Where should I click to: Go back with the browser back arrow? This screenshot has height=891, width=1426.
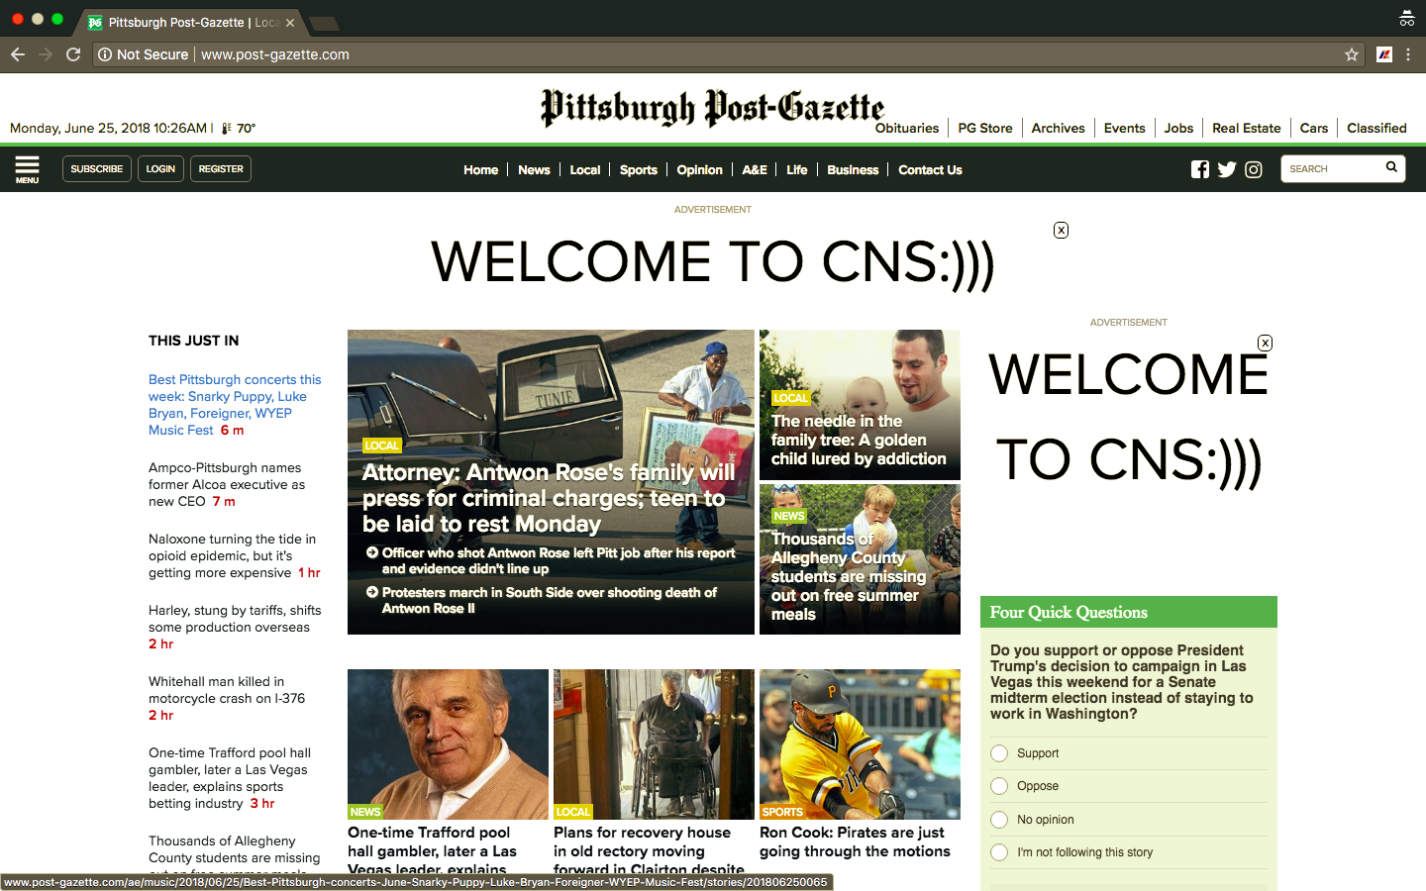point(18,54)
